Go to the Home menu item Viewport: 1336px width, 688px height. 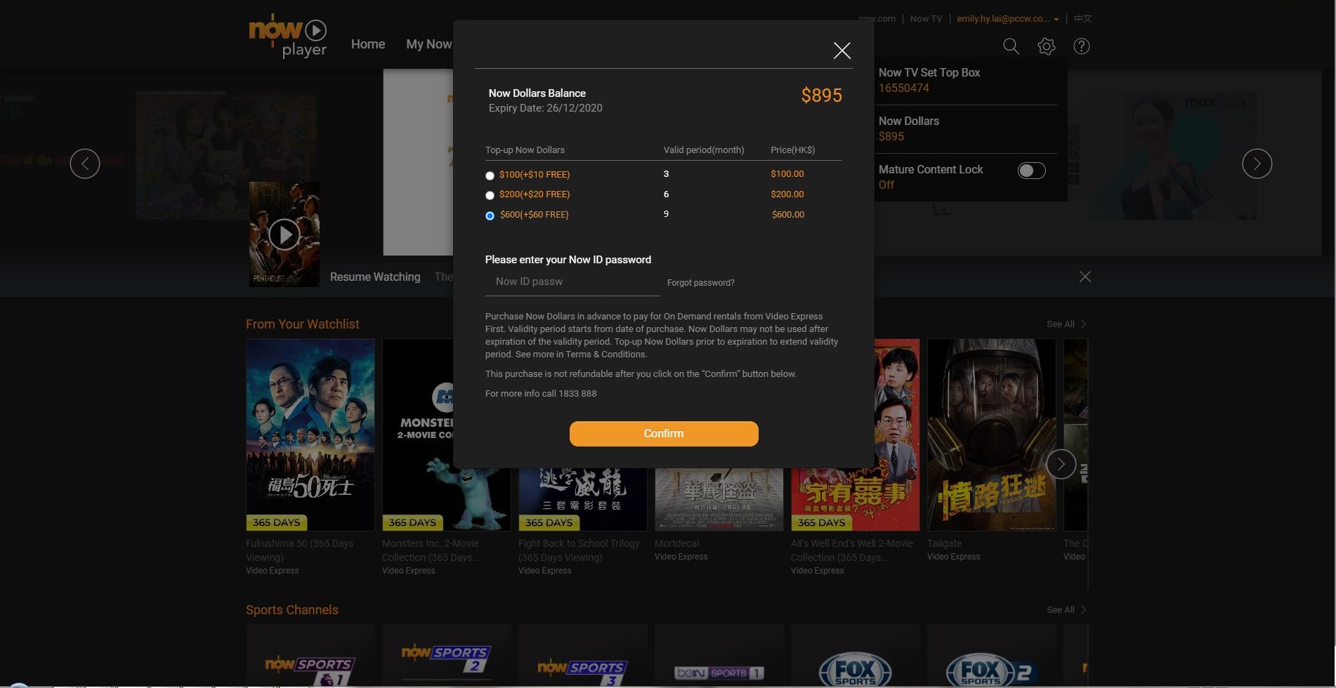click(368, 44)
